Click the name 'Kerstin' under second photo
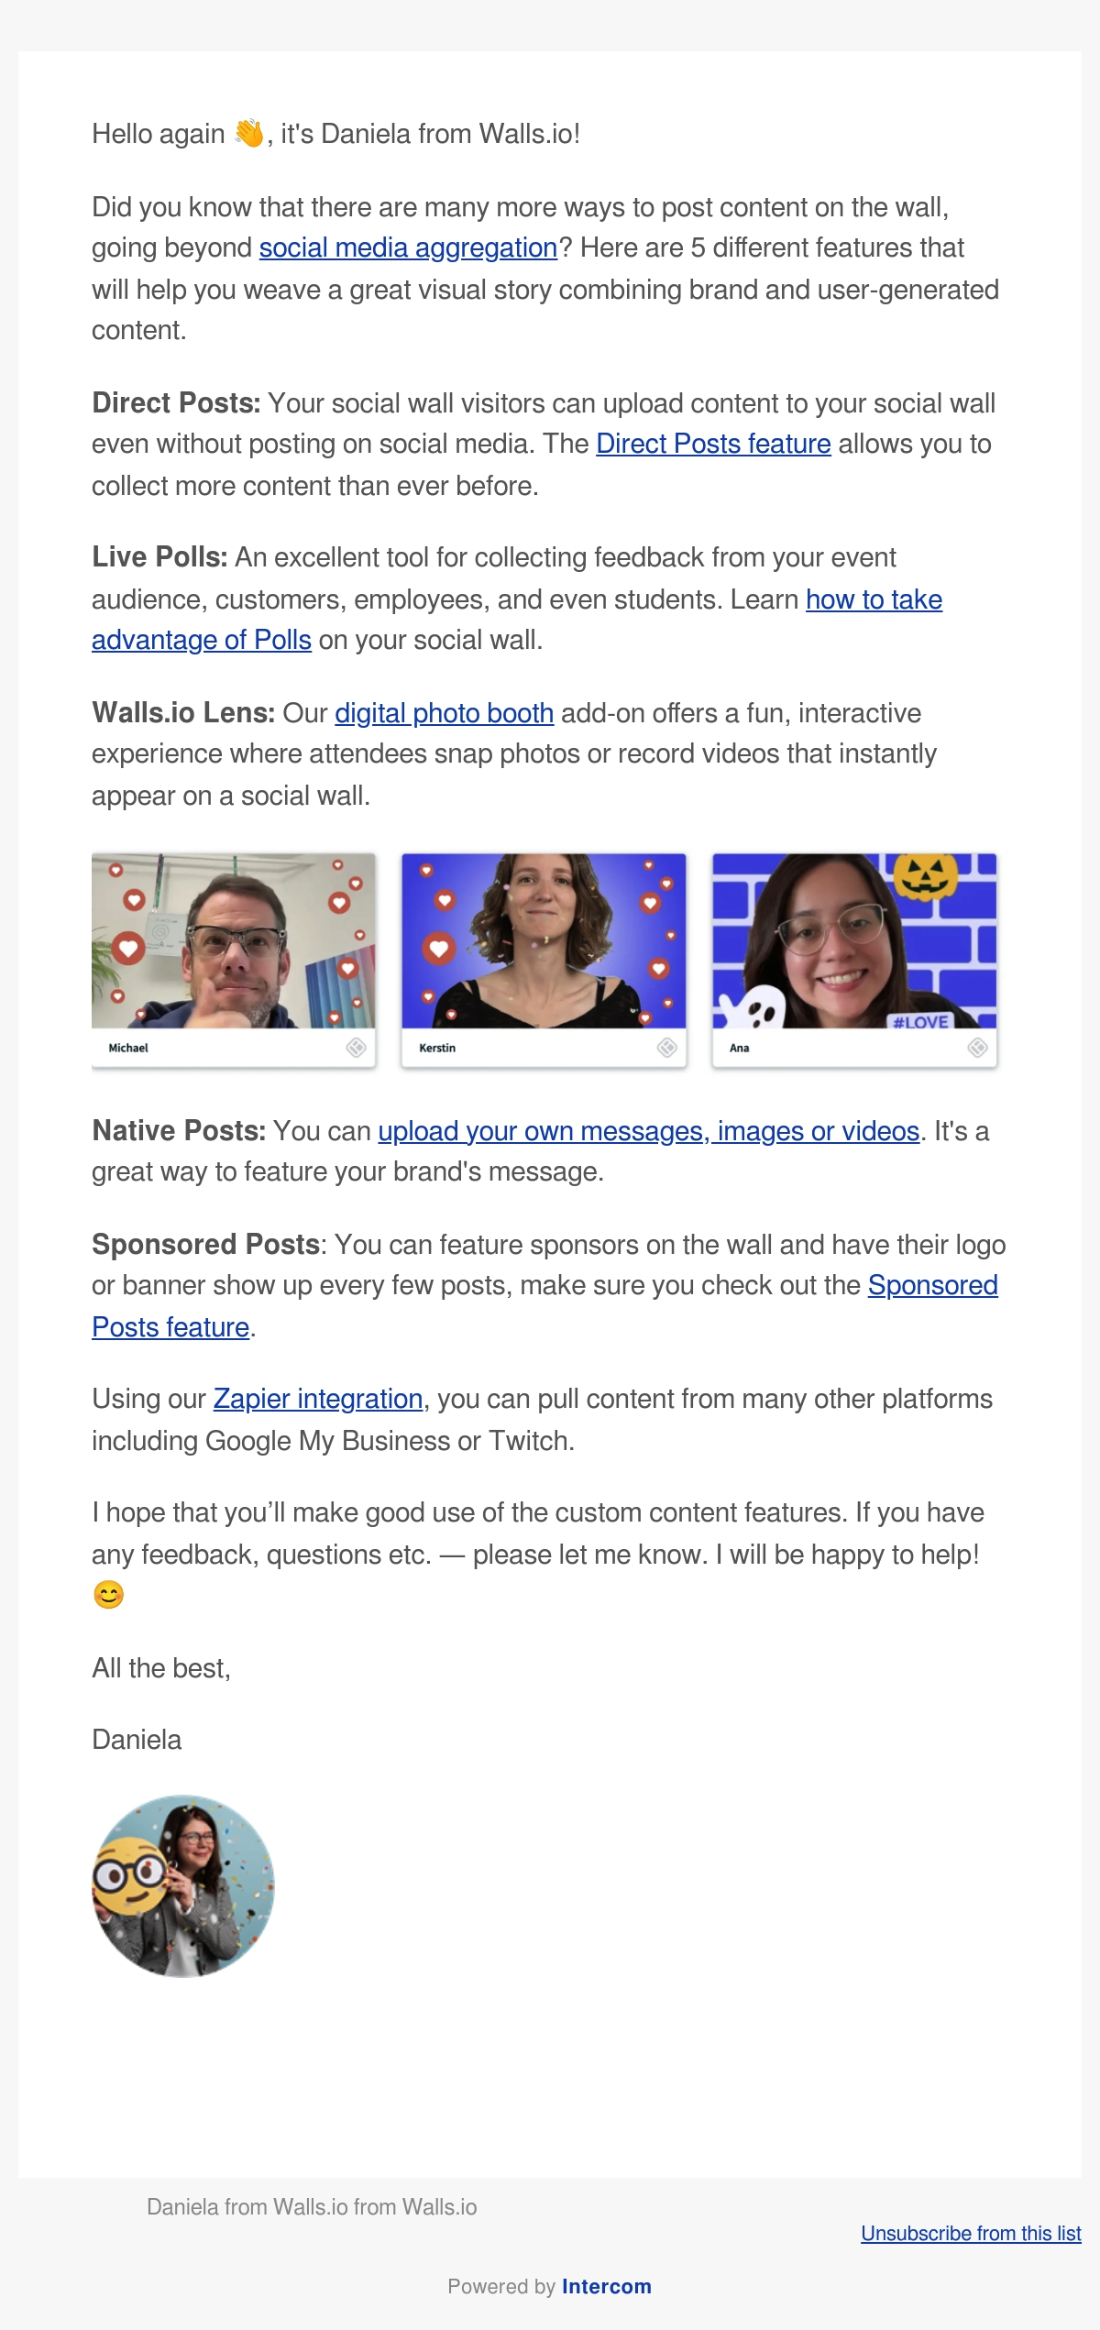This screenshot has height=2330, width=1100. (x=437, y=1048)
